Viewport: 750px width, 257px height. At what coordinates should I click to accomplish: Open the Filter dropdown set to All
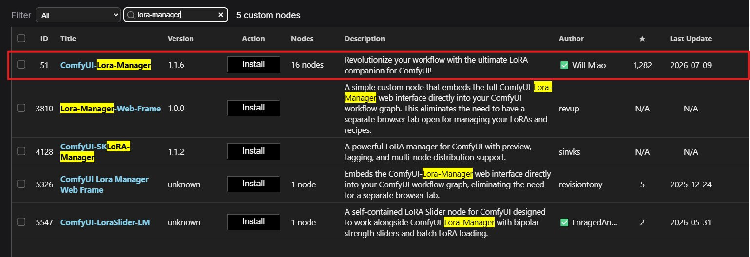pos(78,15)
